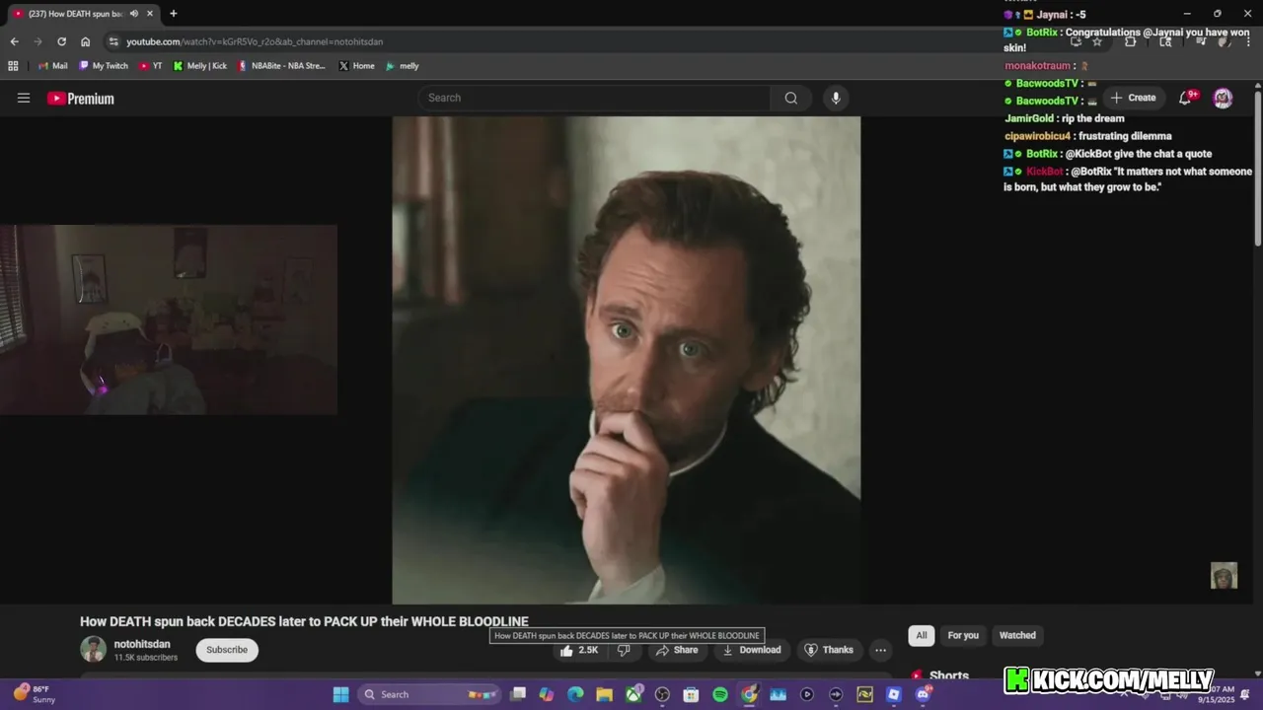Open File Explorer from taskbar

point(604,694)
